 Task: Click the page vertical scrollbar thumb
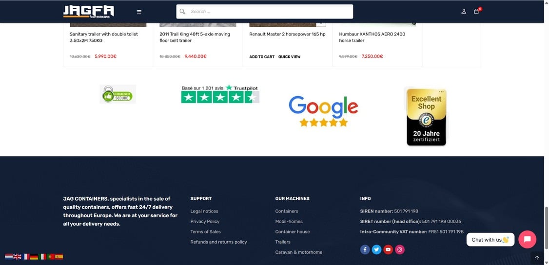546,229
